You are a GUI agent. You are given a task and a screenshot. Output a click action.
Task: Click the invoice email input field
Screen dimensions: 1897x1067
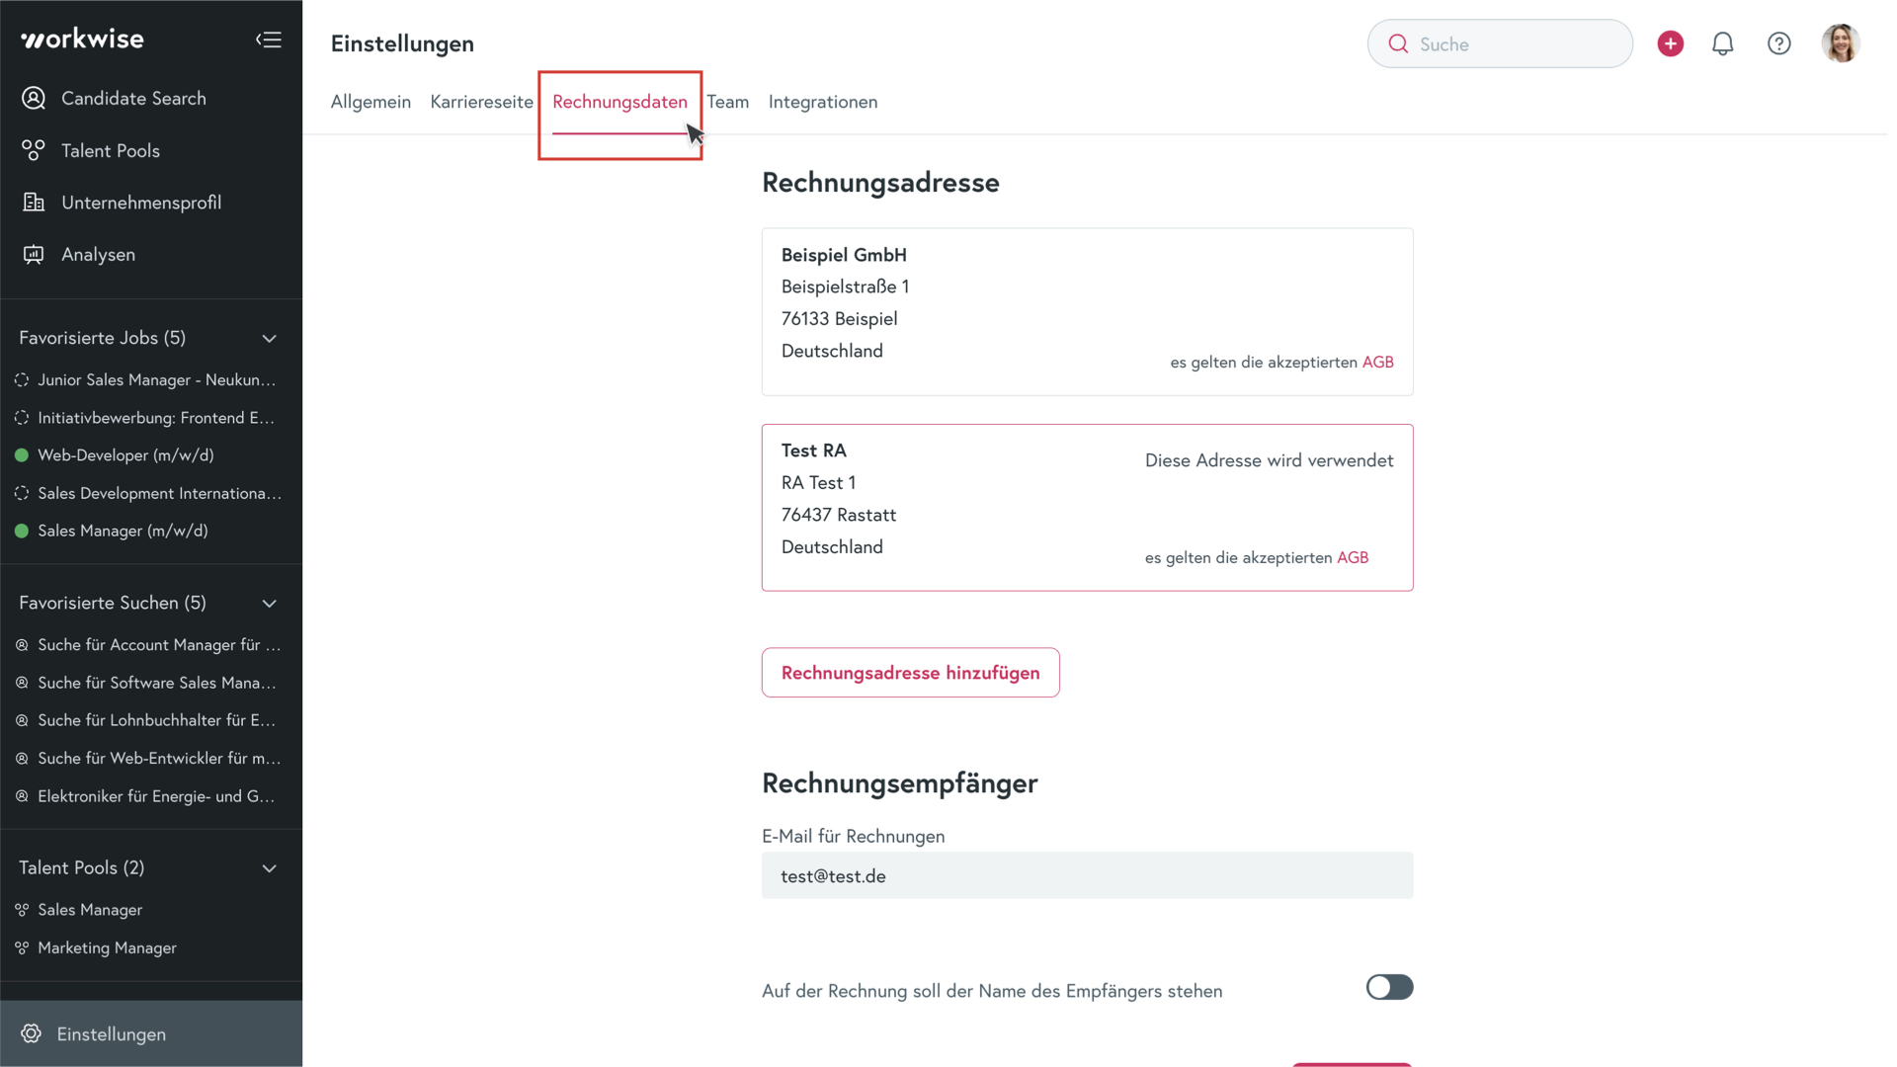pyautogui.click(x=1087, y=875)
